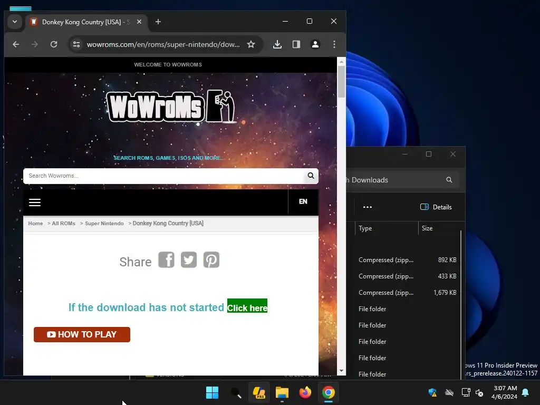Click Chrome forward arrow
Screen dimensions: 540x405
click(35, 44)
